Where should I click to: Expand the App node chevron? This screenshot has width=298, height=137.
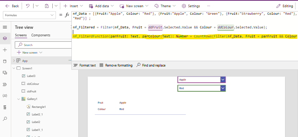click(x=14, y=61)
